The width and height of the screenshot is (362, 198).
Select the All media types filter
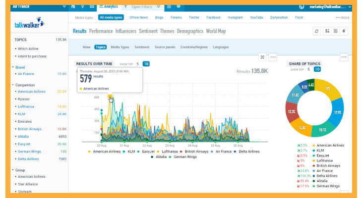click(x=111, y=17)
